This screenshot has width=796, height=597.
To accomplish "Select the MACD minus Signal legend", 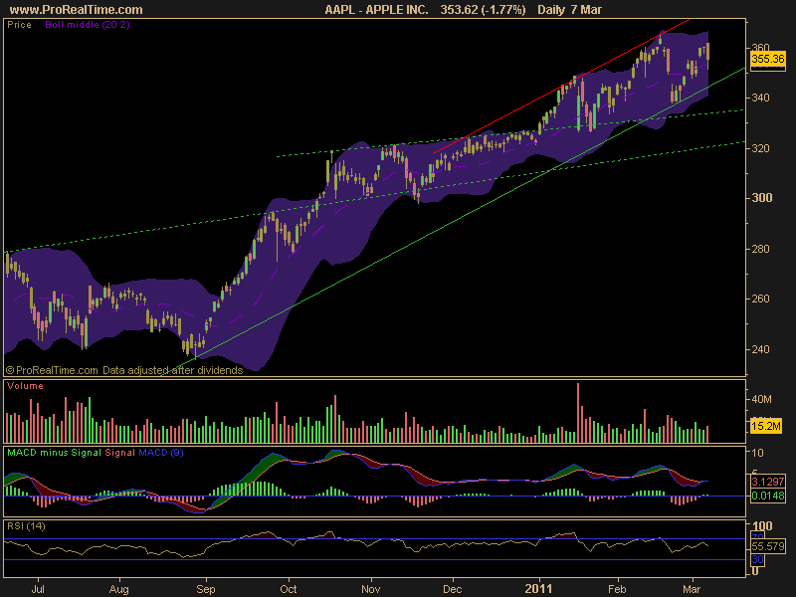I will click(x=55, y=453).
